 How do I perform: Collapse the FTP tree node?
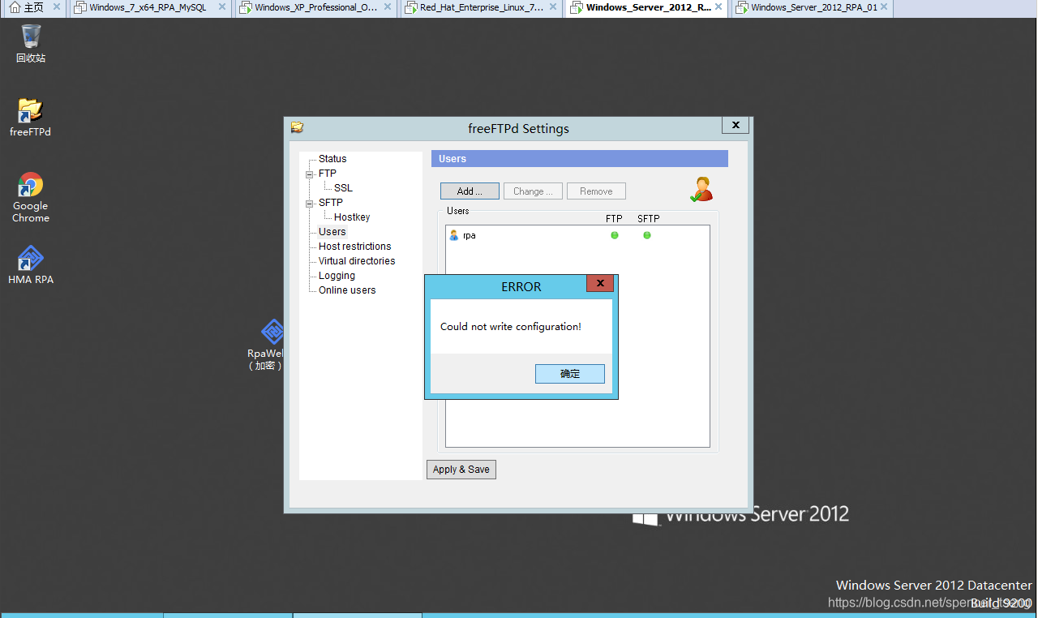[x=309, y=174]
